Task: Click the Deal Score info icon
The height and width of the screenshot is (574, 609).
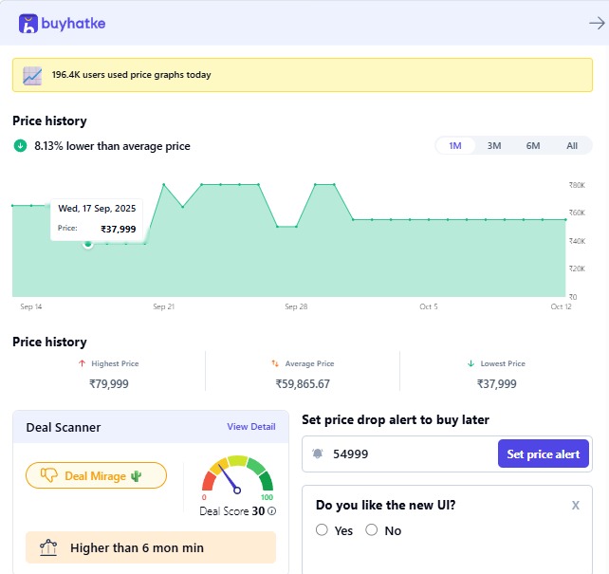Action: click(272, 511)
